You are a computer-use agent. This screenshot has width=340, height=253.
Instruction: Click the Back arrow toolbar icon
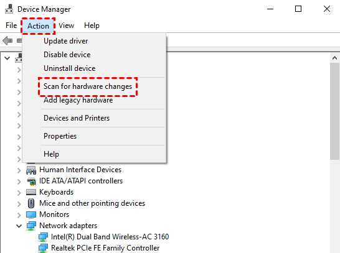coord(7,40)
